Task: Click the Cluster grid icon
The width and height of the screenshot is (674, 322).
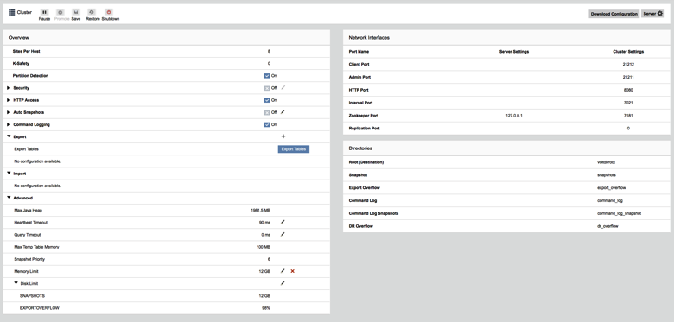Action: [x=11, y=12]
